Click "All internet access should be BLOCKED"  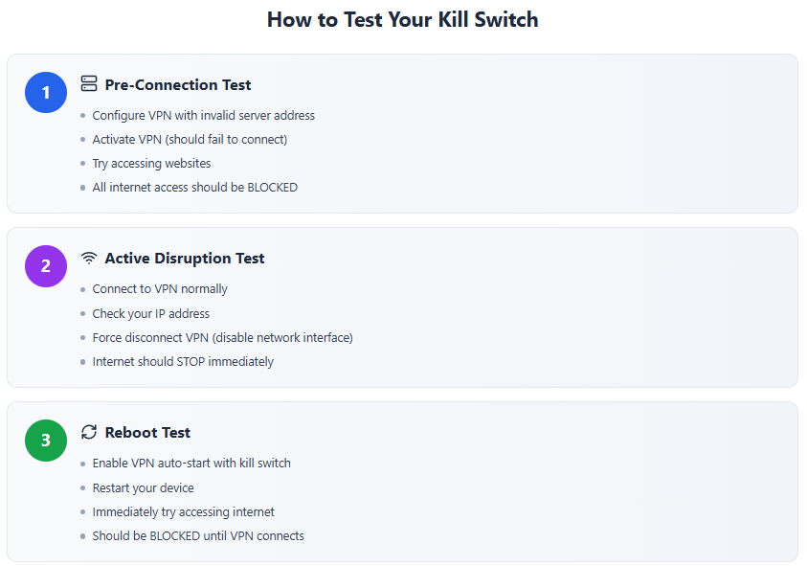click(x=194, y=187)
